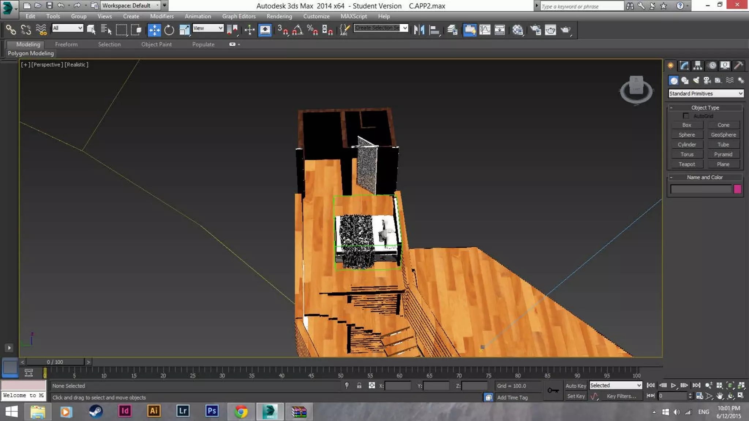749x421 pixels.
Task: Open the Rendering menu
Action: 279,16
